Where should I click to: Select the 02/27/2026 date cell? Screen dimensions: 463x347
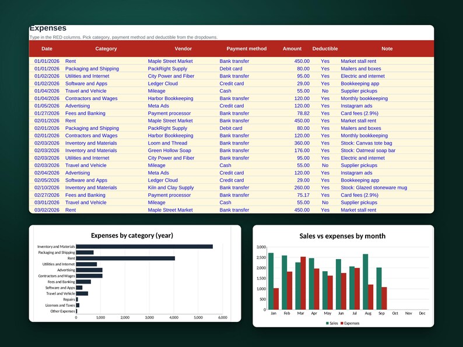(x=47, y=195)
